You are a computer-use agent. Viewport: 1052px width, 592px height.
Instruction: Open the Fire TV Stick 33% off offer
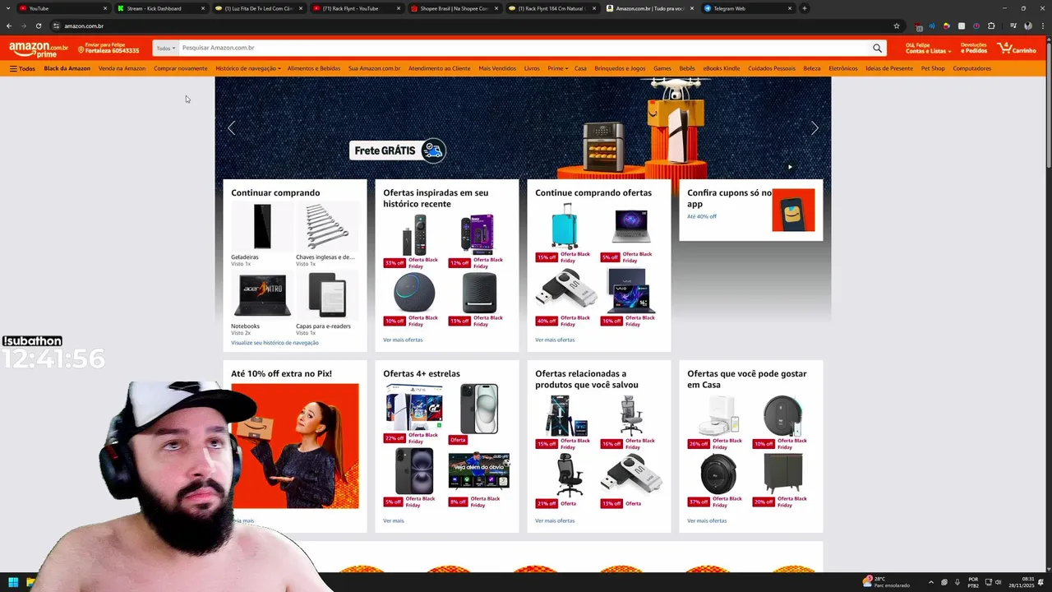tap(413, 234)
